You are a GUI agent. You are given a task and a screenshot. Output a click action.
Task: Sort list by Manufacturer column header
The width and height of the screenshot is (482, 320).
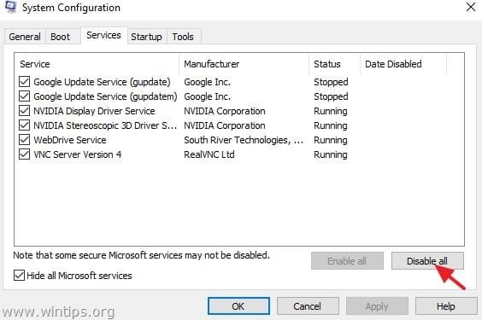coord(244,64)
